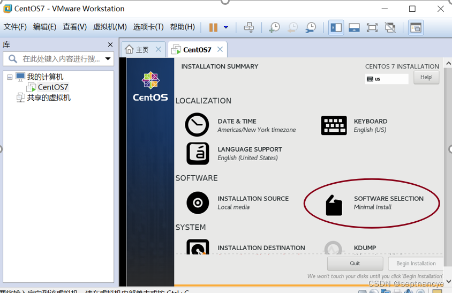Click the us keyboard layout indicator
452x293 pixels.
387,79
